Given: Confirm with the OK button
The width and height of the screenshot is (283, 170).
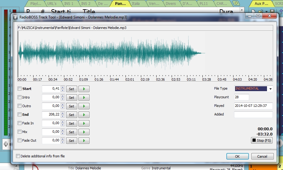Looking at the screenshot, I should (237, 156).
